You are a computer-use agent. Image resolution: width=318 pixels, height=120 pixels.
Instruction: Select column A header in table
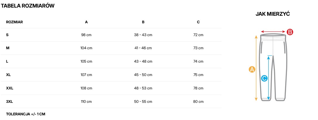(x=86, y=22)
